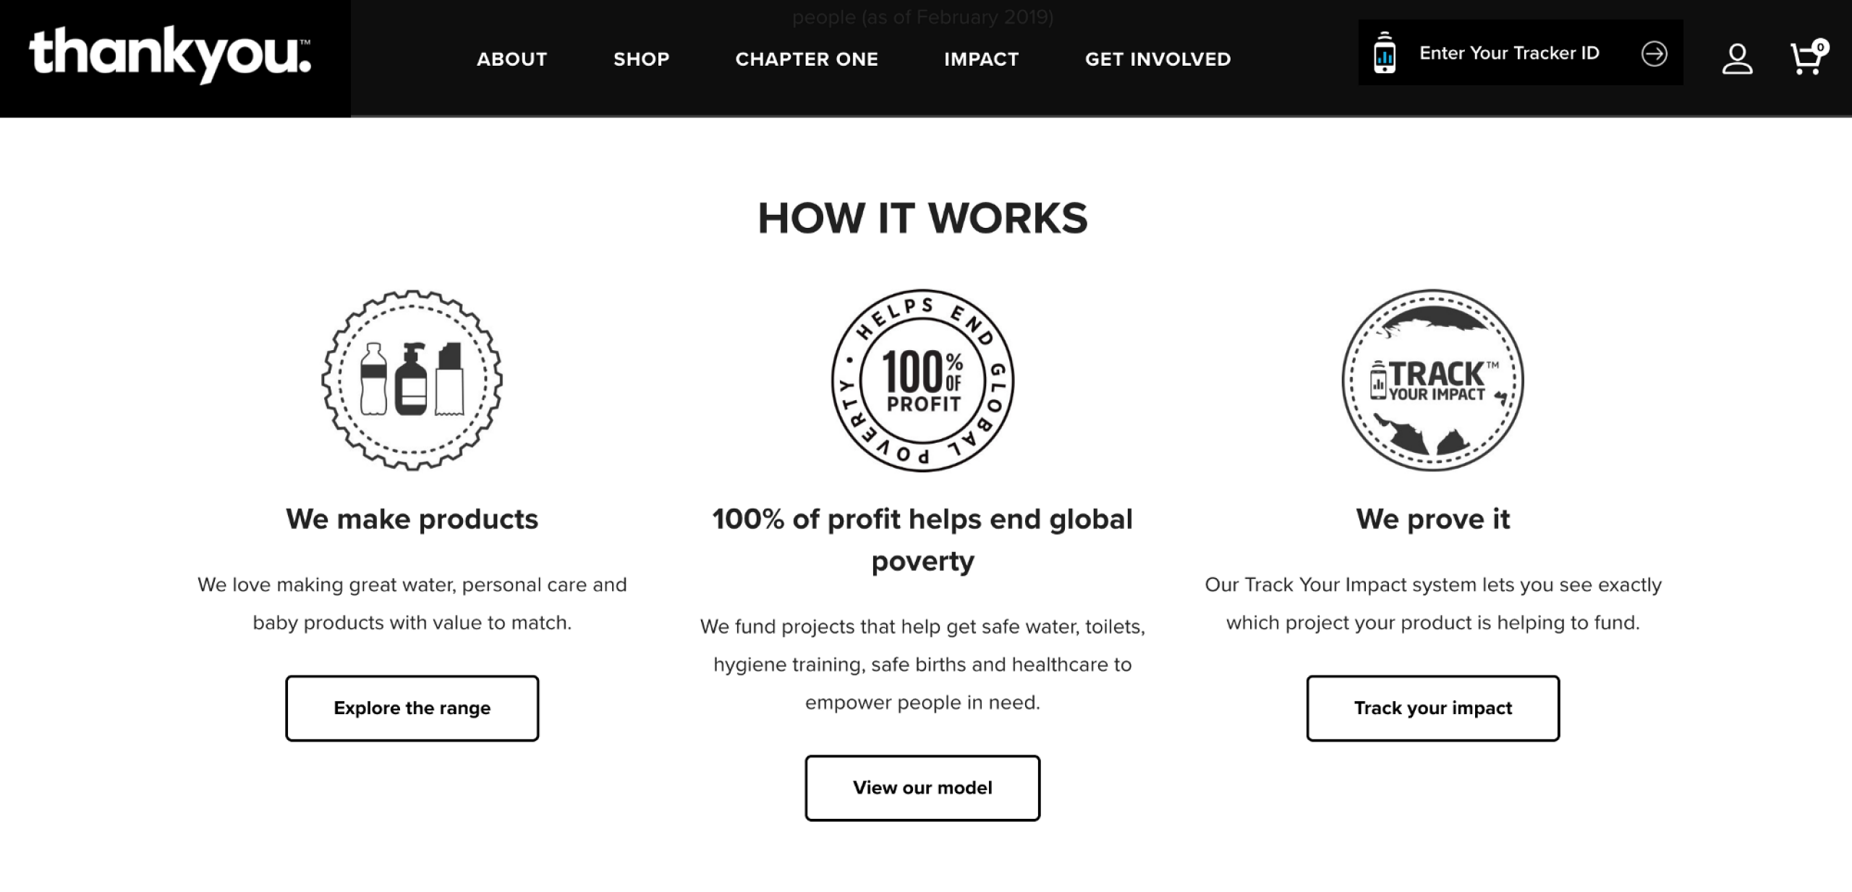Click the tracker bottle phone icon
This screenshot has width=1852, height=892.
click(x=1385, y=53)
